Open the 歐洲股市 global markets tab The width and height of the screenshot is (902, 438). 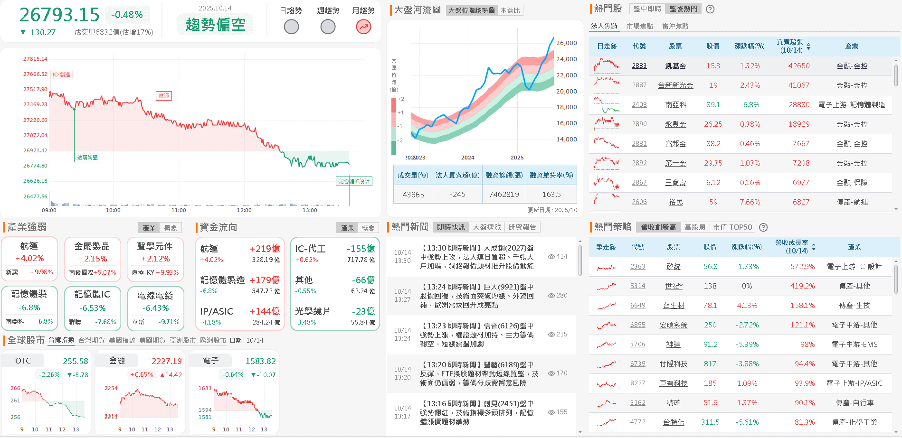(213, 340)
